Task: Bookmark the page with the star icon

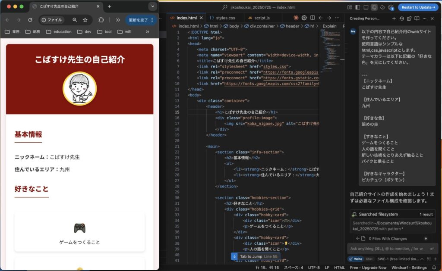Action: pyautogui.click(x=85, y=20)
